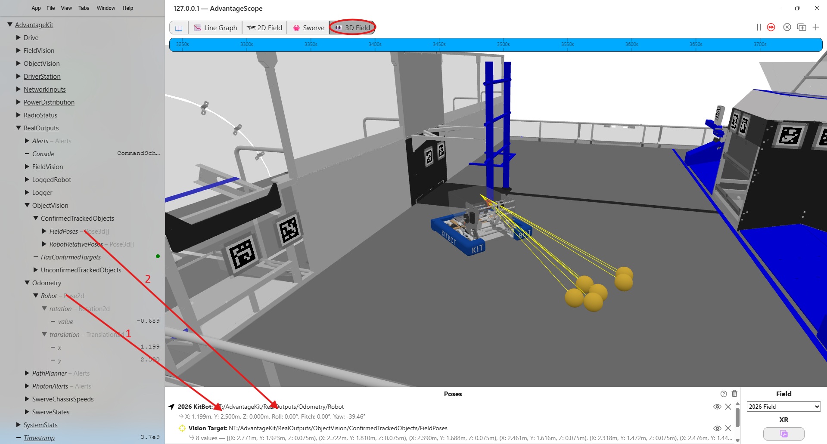
Task: Expand the RadioStatus node
Action: click(19, 115)
